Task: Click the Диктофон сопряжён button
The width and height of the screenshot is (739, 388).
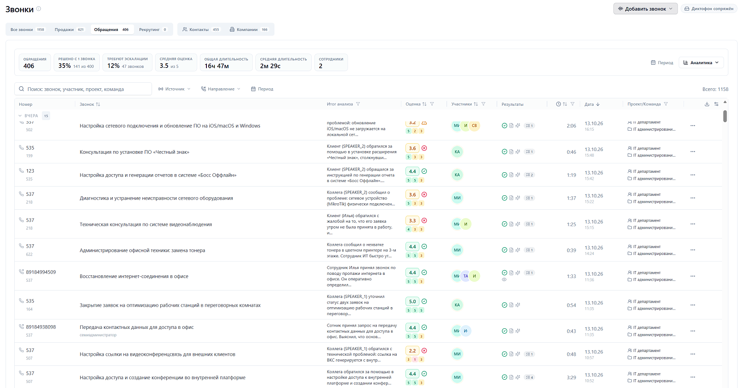Action: 709,9
